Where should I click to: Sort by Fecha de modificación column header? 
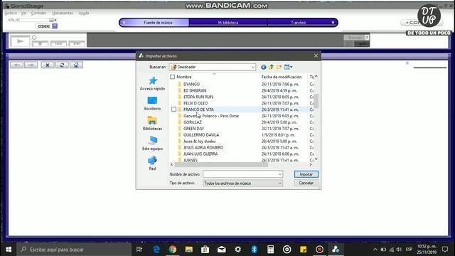click(282, 77)
